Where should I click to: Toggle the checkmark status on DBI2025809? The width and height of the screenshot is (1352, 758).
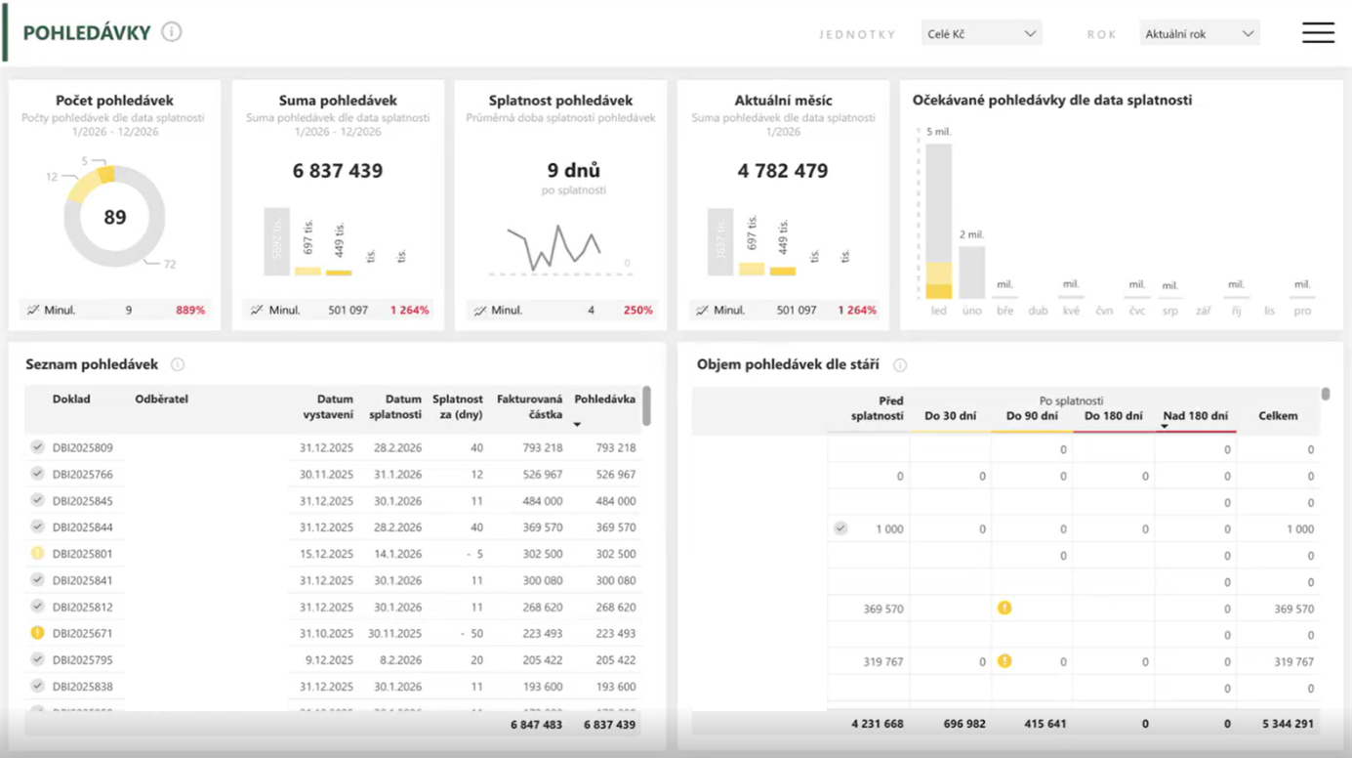(x=35, y=447)
